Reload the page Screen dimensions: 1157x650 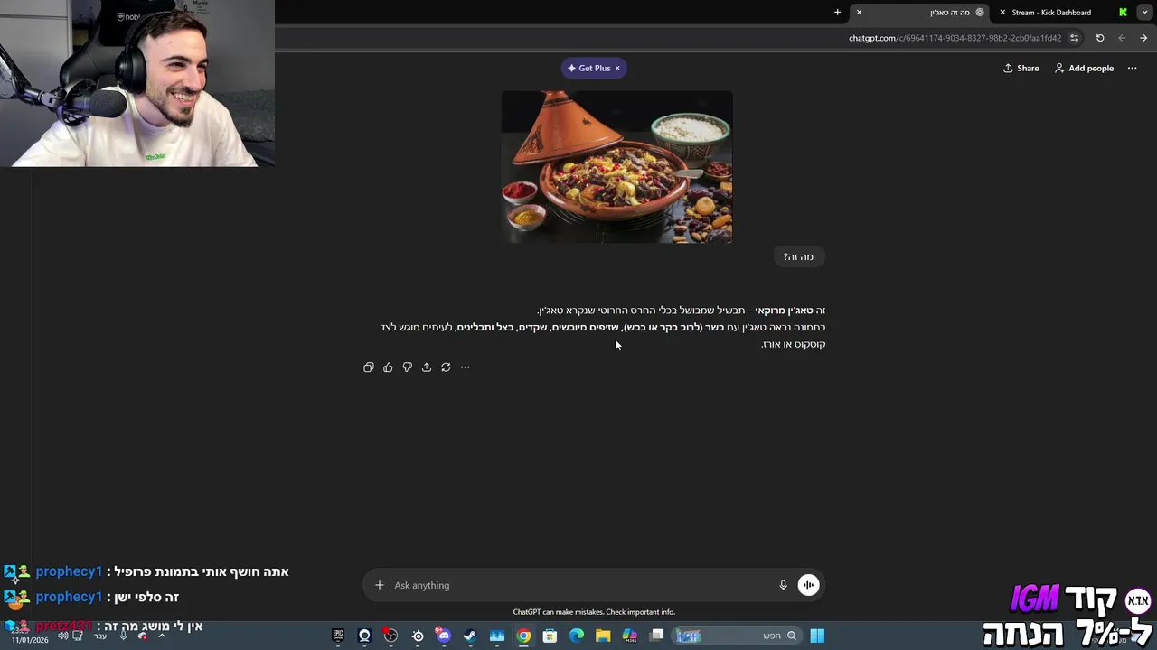point(1100,38)
